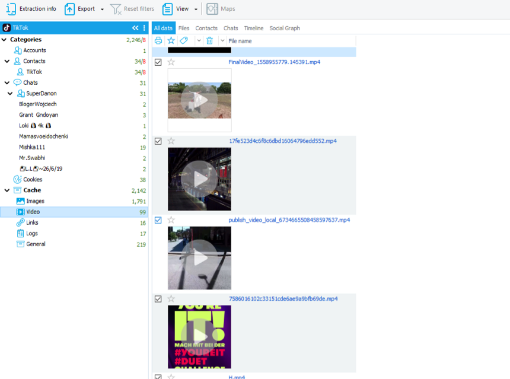This screenshot has height=379, width=510.
Task: Click Reset filters button
Action: (132, 9)
